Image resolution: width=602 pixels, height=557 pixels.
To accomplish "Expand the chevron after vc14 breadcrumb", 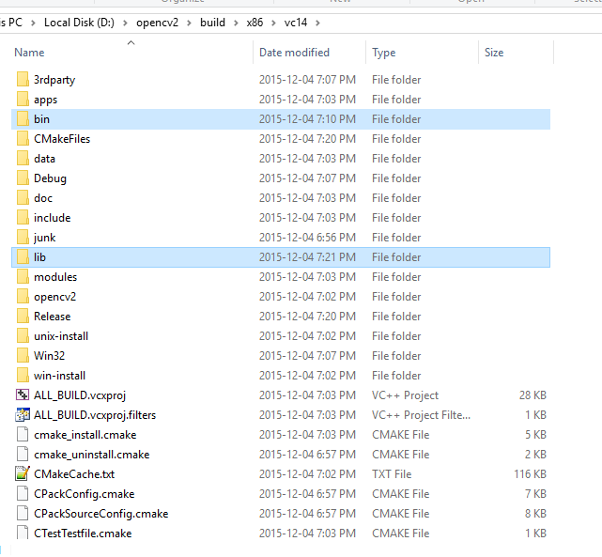I will coord(317,23).
